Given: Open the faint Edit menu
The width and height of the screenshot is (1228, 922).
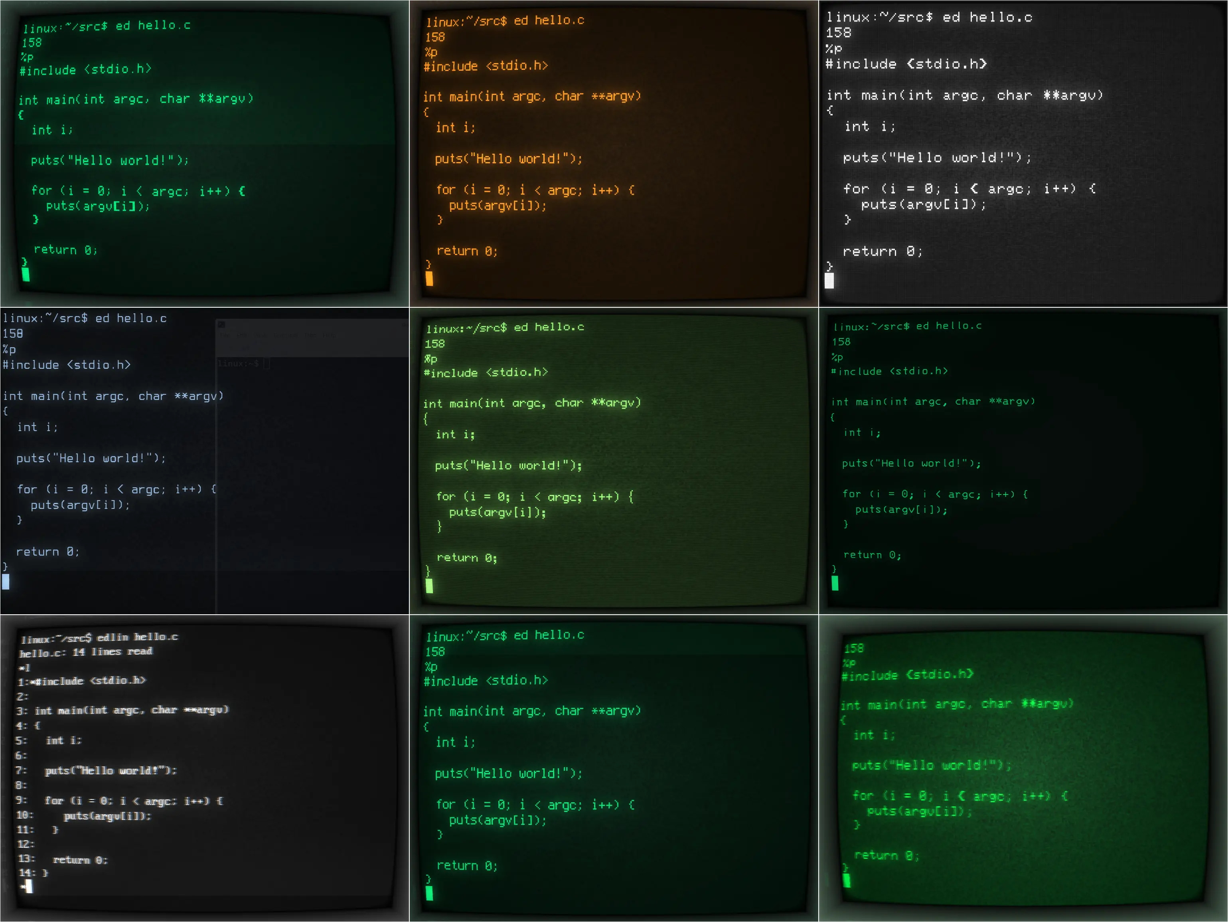Looking at the screenshot, I should [242, 336].
